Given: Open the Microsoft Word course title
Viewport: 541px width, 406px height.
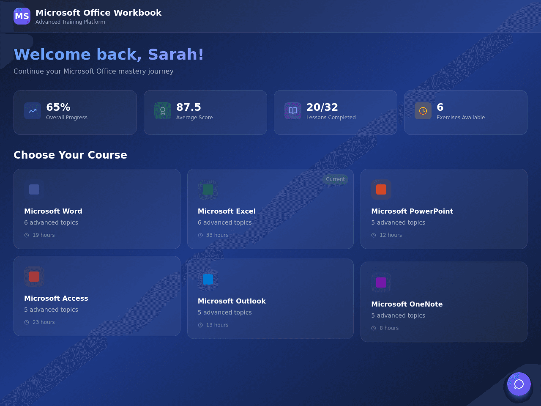Looking at the screenshot, I should pos(53,211).
